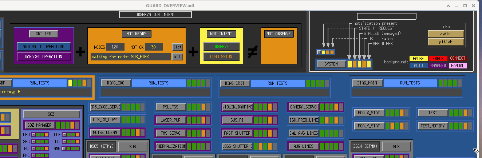Open the TMS_SERVO node
The image size is (482, 158).
(x=171, y=133)
